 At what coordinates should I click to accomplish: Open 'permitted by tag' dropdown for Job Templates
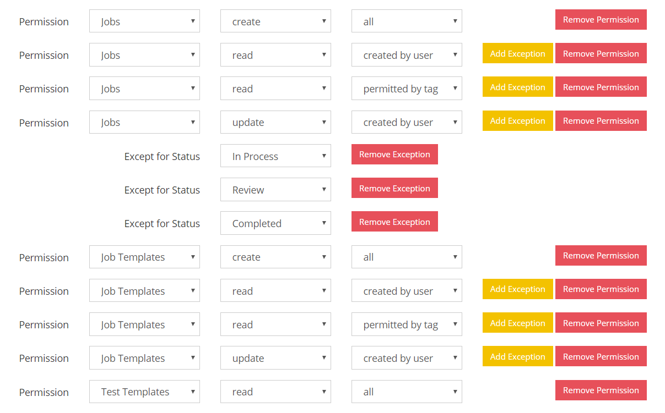click(407, 324)
